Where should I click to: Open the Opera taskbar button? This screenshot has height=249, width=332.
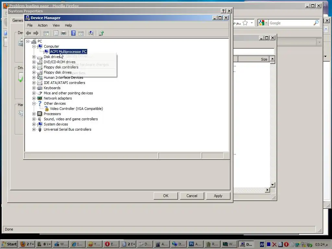tap(112, 244)
